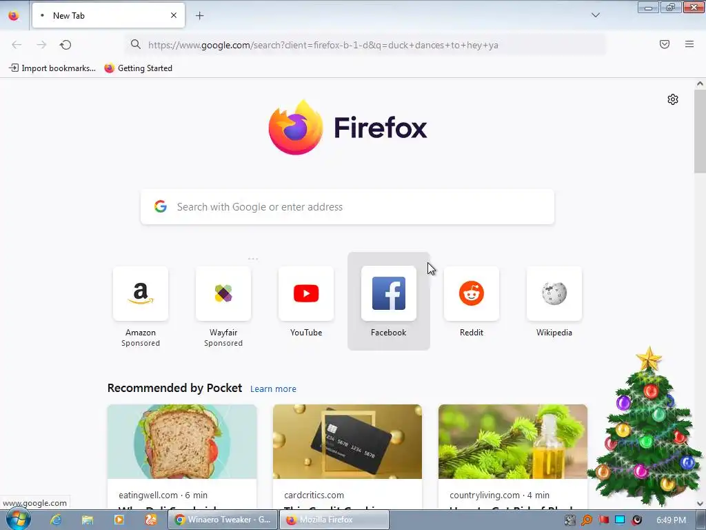706x530 pixels.
Task: Switch to Winaero Tweaker Chrome taskbar window
Action: click(223, 520)
